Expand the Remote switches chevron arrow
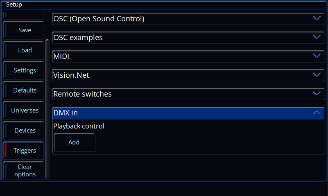The width and height of the screenshot is (328, 196). point(317,94)
